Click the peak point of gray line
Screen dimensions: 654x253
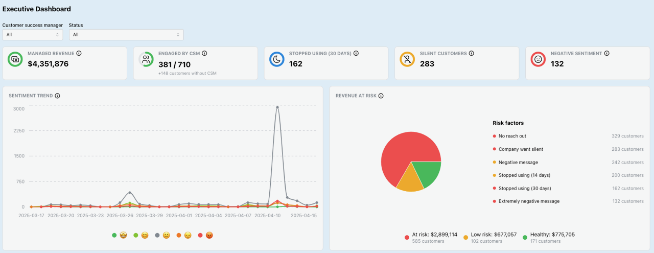pyautogui.click(x=277, y=107)
